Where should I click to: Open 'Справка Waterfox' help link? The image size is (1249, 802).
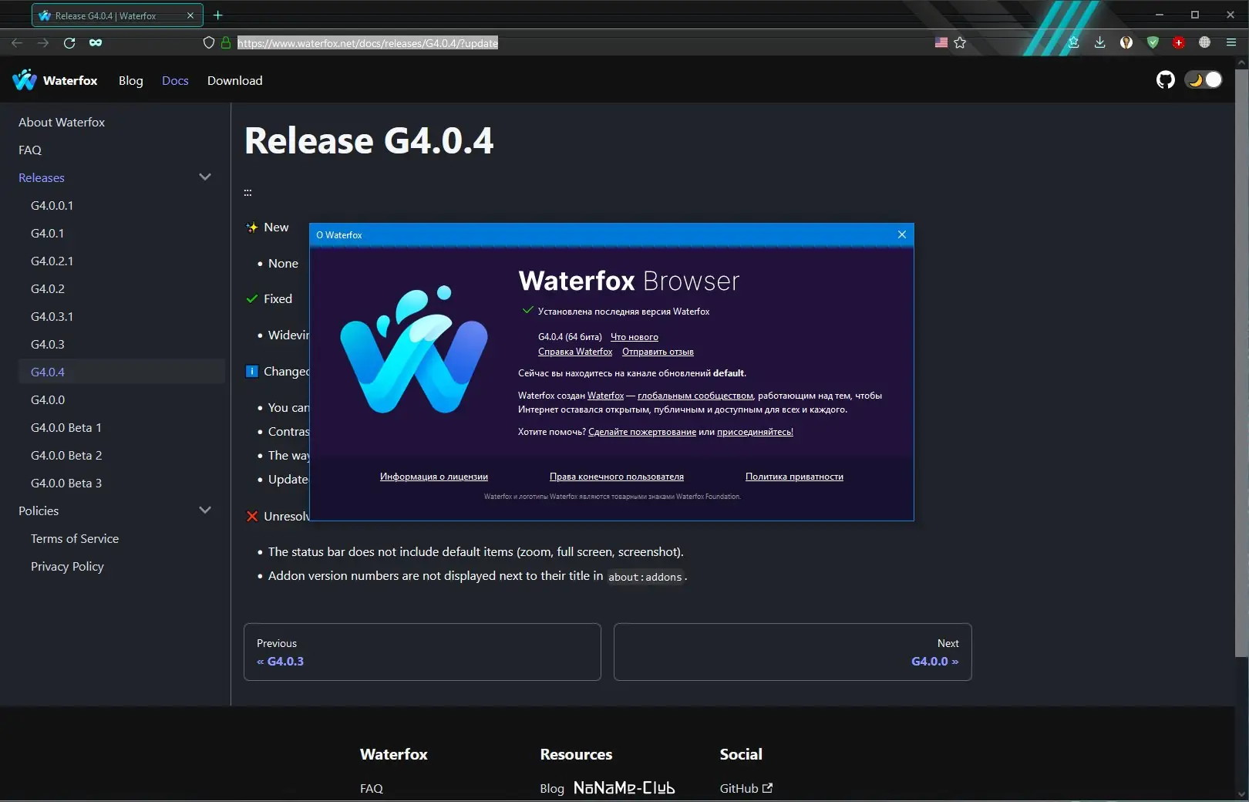click(575, 352)
